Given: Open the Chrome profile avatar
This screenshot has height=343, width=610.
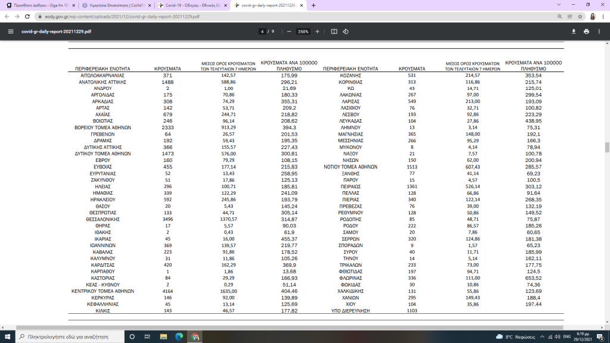Looking at the screenshot, I should click(x=593, y=16).
